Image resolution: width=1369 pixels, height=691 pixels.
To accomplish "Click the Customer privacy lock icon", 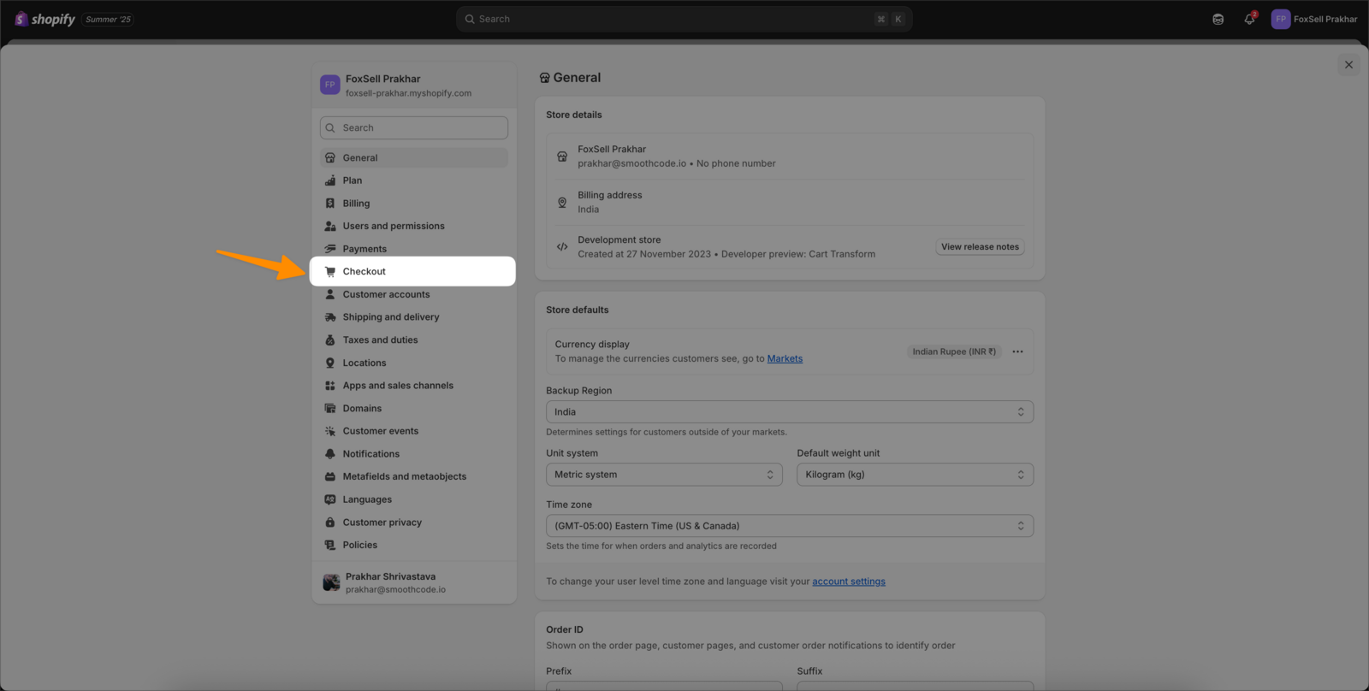I will click(330, 523).
